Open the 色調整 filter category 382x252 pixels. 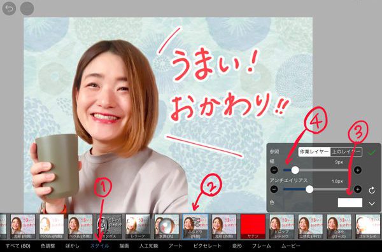pyautogui.click(x=48, y=246)
